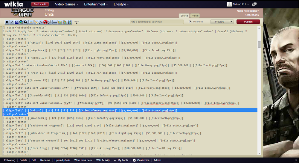Click Rename in bottom toolbar
This screenshot has width=299, height=163.
tap(45, 160)
